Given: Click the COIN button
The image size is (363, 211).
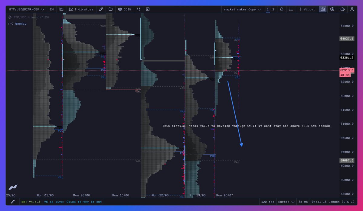Looking at the screenshot, I should tap(125, 9).
